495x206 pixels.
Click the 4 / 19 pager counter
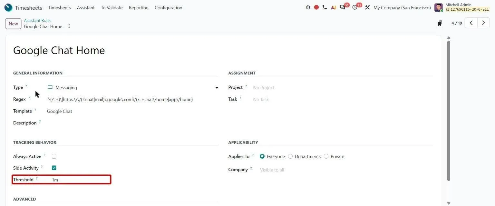tap(457, 23)
